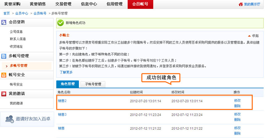Collapse the tips box with 收起

click(x=253, y=36)
